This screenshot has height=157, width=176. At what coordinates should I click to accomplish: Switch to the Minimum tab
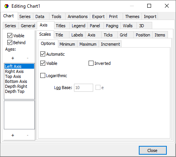pyautogui.click(x=67, y=44)
